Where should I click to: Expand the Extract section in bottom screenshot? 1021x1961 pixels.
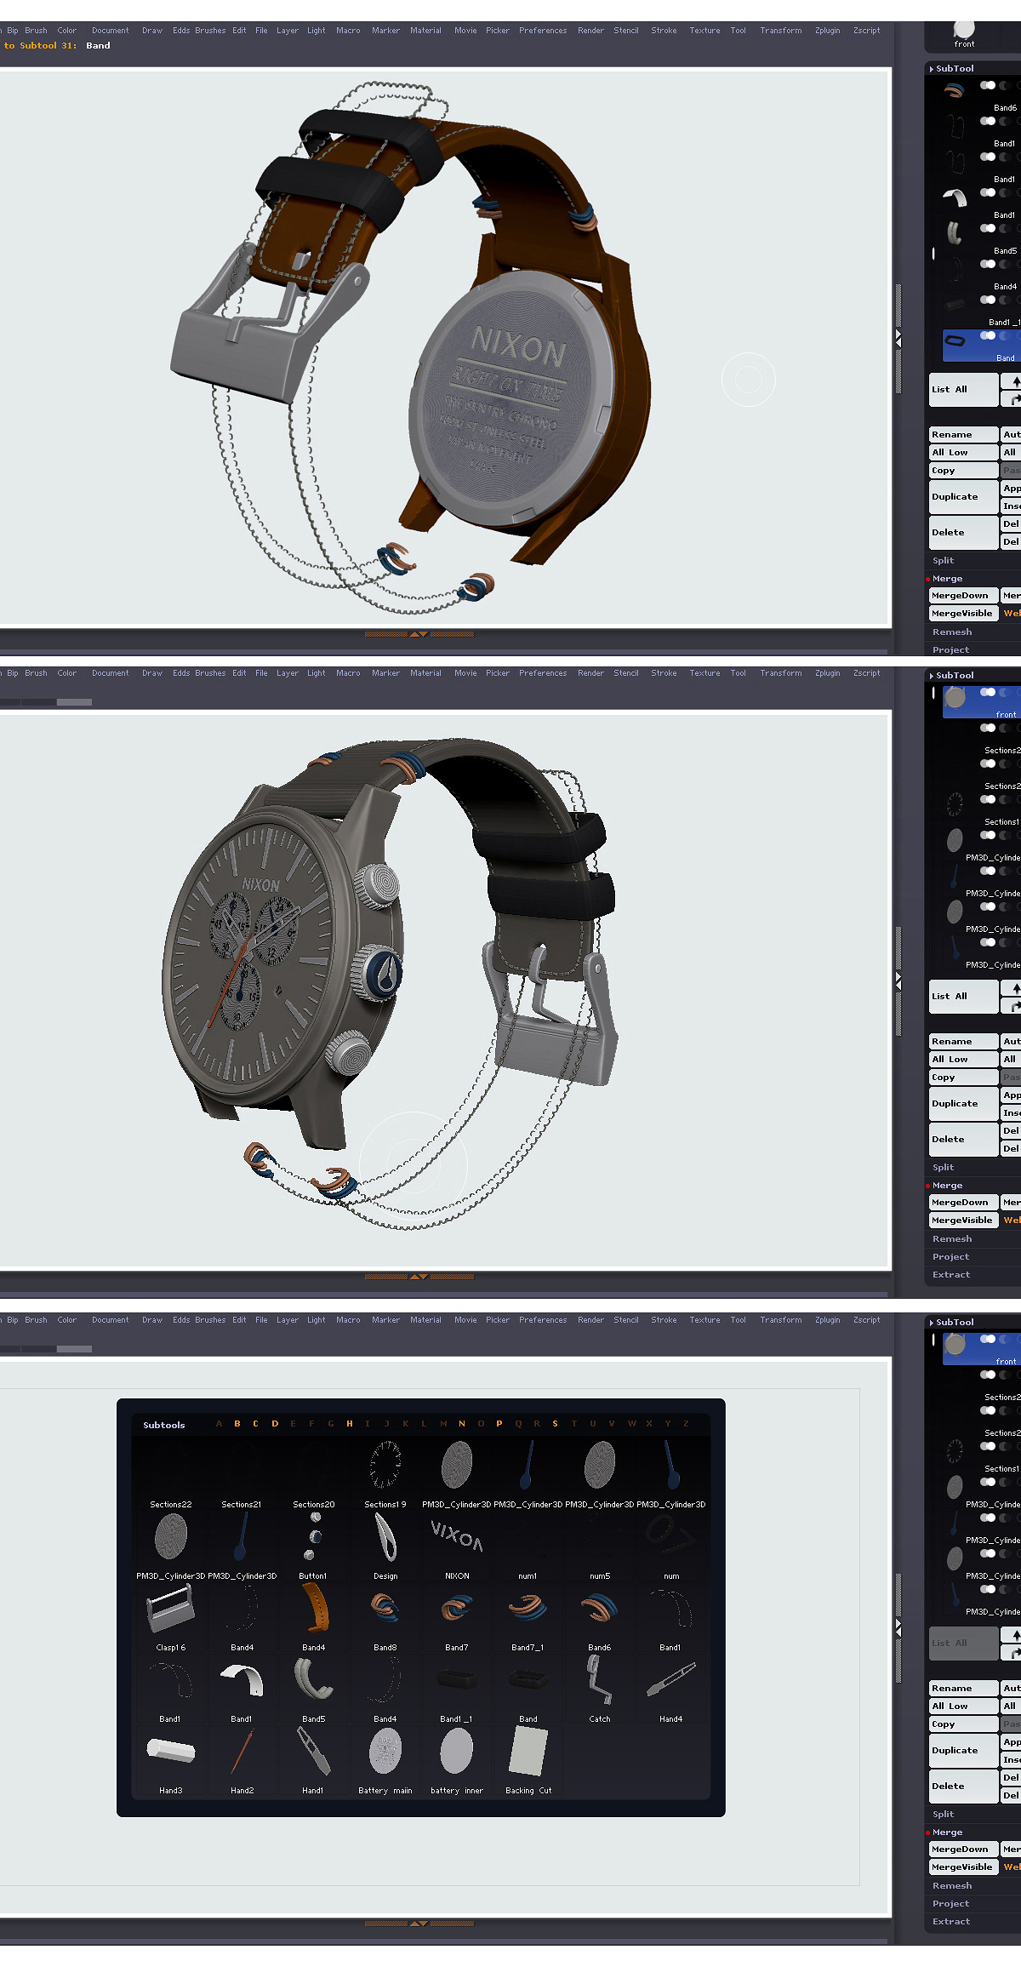(950, 1921)
